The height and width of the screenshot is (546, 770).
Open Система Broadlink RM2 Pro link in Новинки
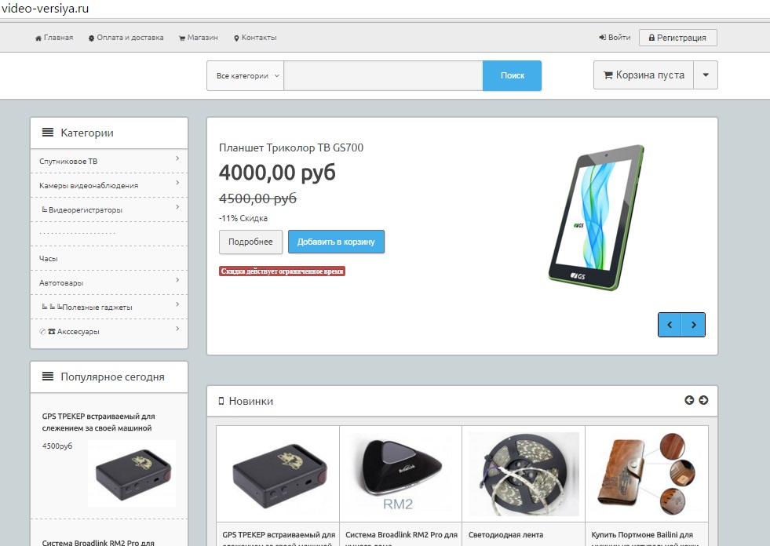(x=401, y=538)
